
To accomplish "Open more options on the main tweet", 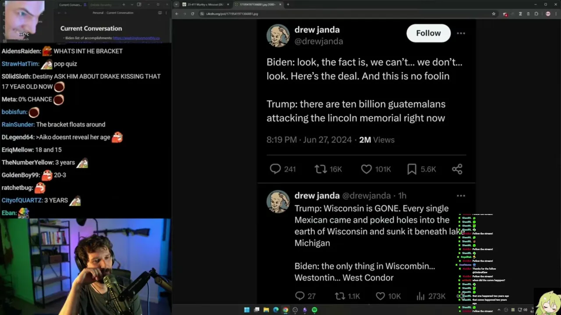I will [x=461, y=33].
